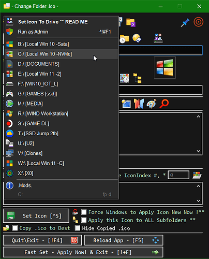Click the yellow folder tree icon
The width and height of the screenshot is (209, 259).
138,78
